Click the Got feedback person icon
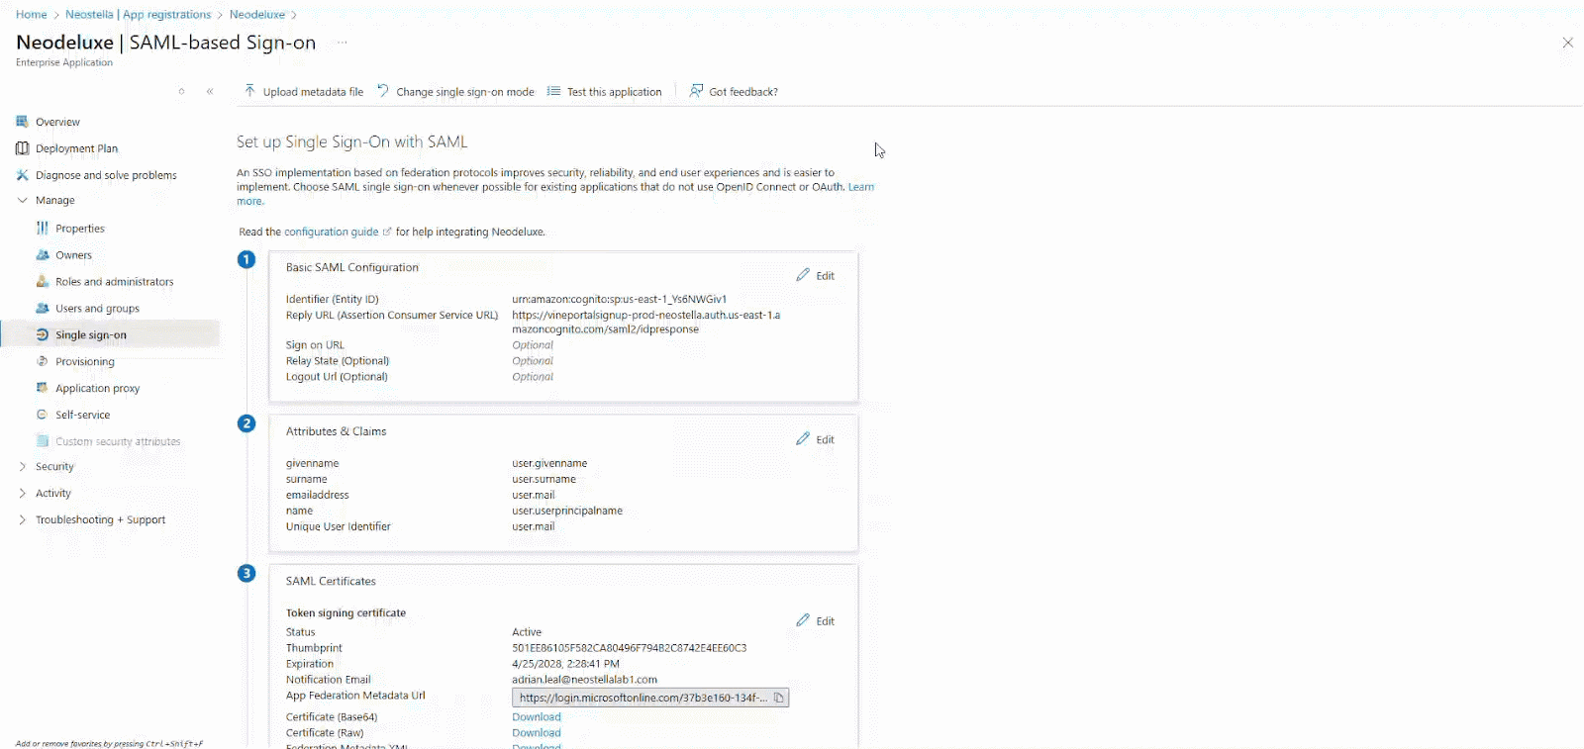 coord(696,91)
